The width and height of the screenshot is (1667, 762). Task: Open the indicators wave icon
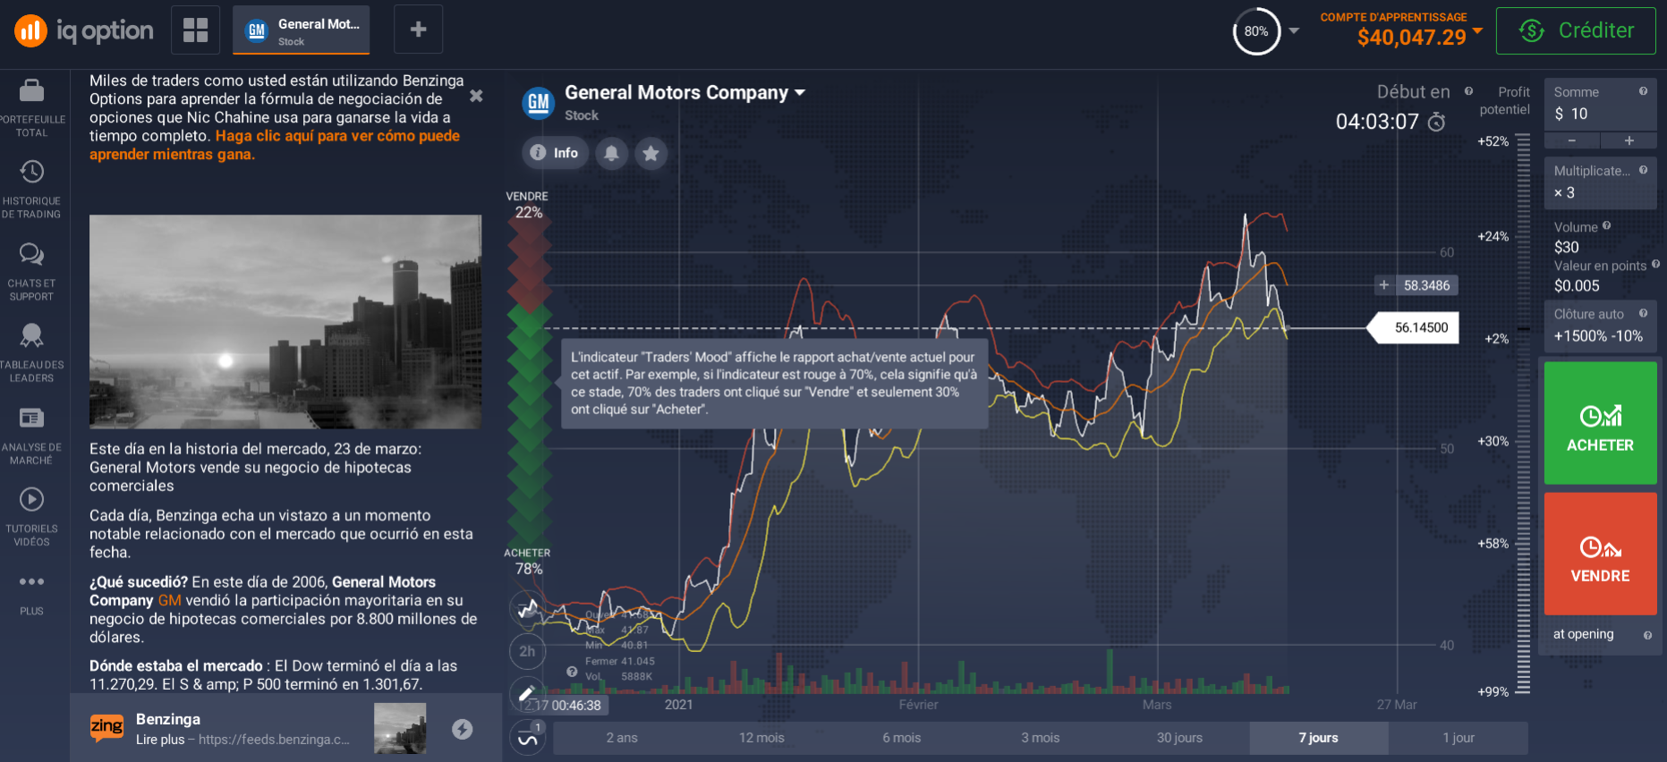point(527,738)
